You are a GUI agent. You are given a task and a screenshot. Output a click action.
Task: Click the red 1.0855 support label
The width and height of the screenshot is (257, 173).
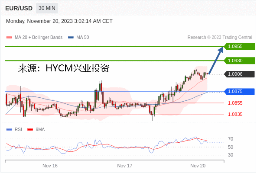(x=235, y=103)
